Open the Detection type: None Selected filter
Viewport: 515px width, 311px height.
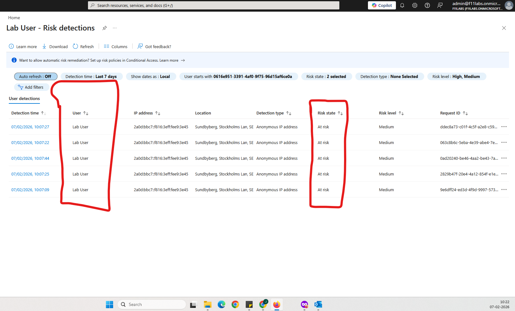click(x=389, y=76)
